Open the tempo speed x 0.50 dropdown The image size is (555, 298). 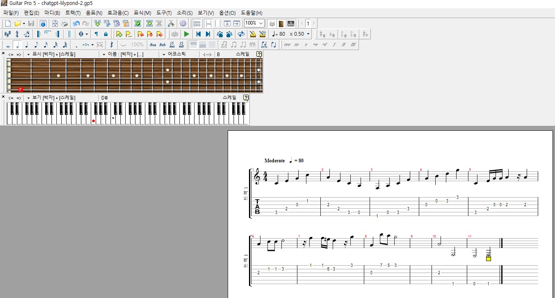coord(308,34)
